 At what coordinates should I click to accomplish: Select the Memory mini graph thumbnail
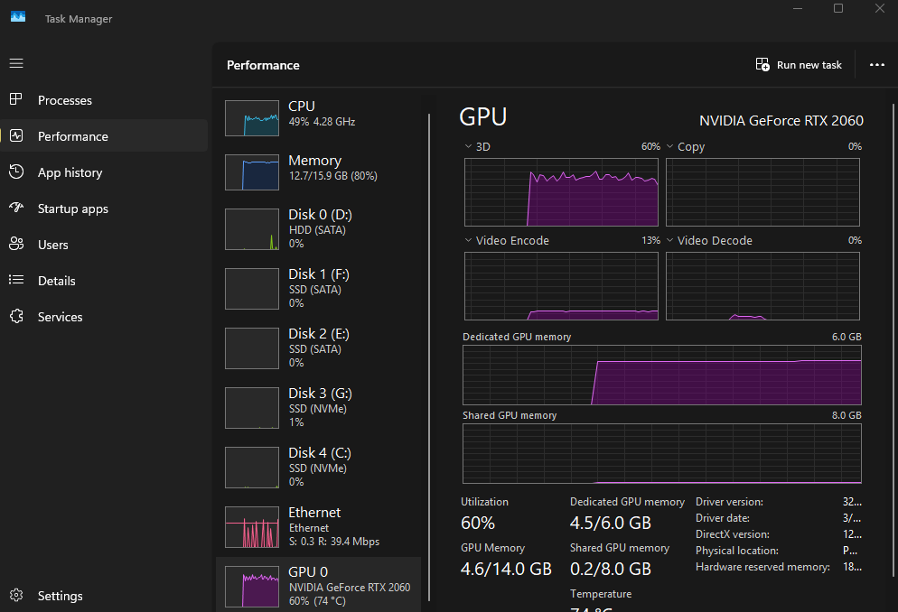click(x=252, y=172)
